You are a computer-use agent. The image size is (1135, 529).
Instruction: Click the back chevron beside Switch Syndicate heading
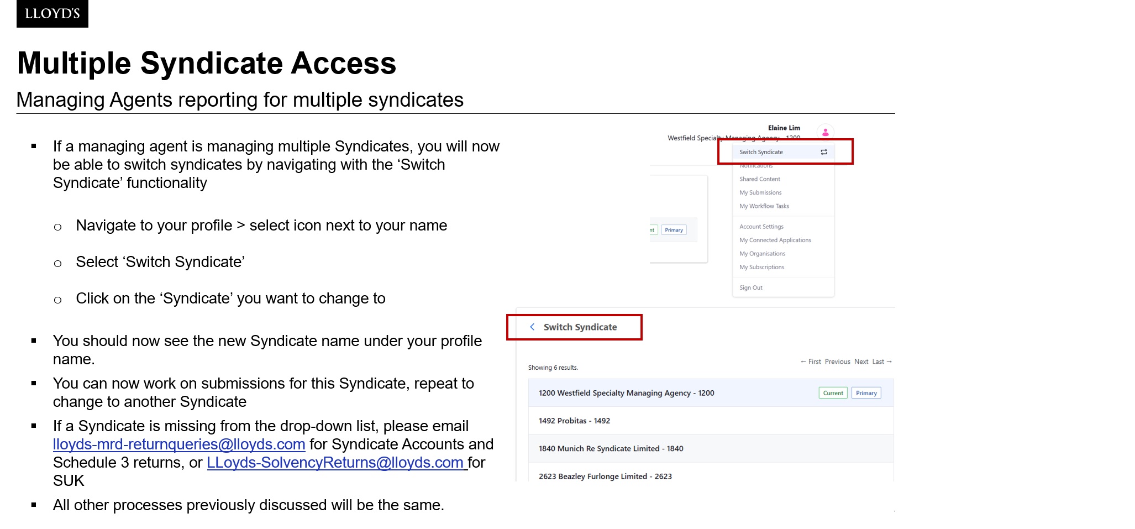(532, 327)
